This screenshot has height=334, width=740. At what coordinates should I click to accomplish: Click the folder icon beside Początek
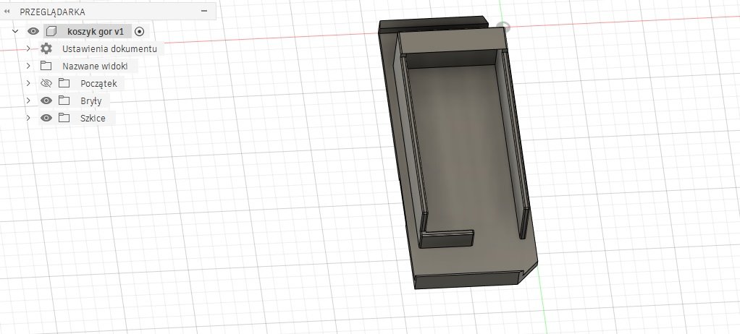[x=64, y=83]
